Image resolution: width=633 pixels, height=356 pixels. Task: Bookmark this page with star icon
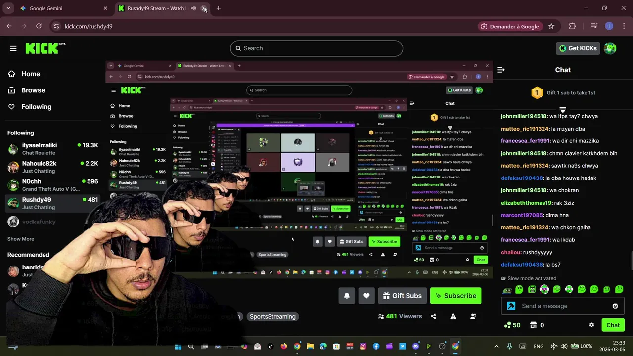pyautogui.click(x=551, y=26)
